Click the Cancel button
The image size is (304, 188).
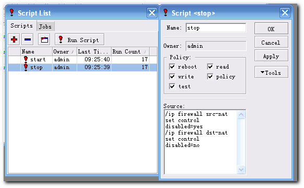click(x=271, y=43)
